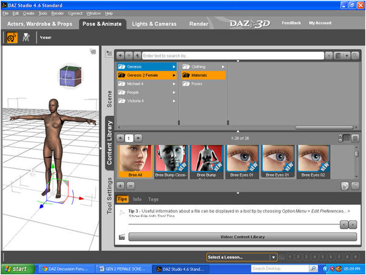Click the Video: Content Library button
Image resolution: width=366 pixels, height=275 pixels.
(x=243, y=237)
